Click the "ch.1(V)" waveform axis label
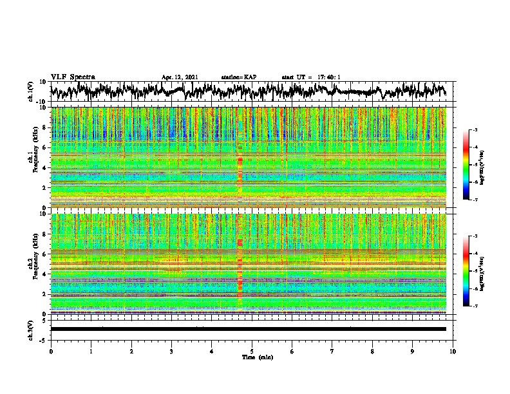Viewport: 510px width, 394px height. (x=31, y=91)
